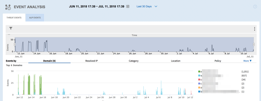Click the light blue legend swatch with 657 events
Image resolution: width=261 pixels, height=101 pixels.
(x=199, y=76)
